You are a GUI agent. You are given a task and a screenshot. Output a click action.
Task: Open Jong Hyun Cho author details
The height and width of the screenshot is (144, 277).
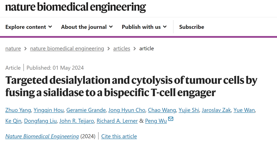(127, 110)
